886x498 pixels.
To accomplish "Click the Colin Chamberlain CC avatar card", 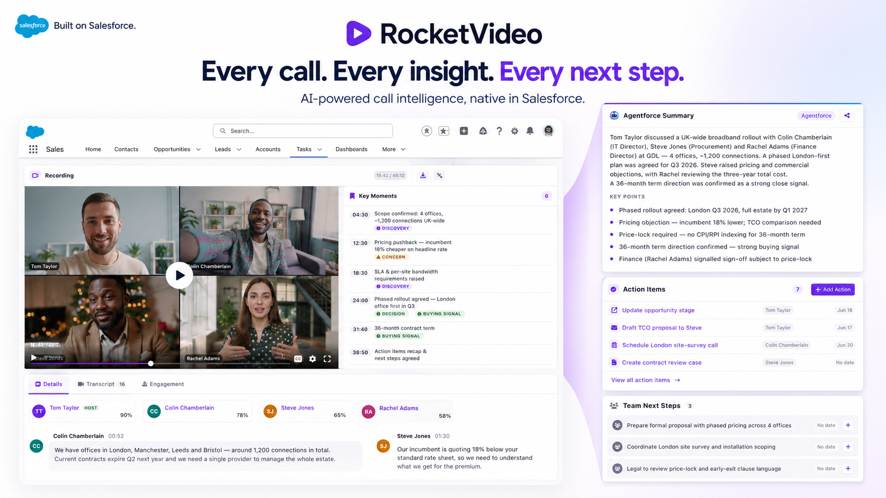I will [x=197, y=411].
